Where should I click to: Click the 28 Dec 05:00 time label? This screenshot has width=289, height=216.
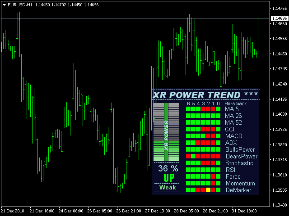point(186,211)
